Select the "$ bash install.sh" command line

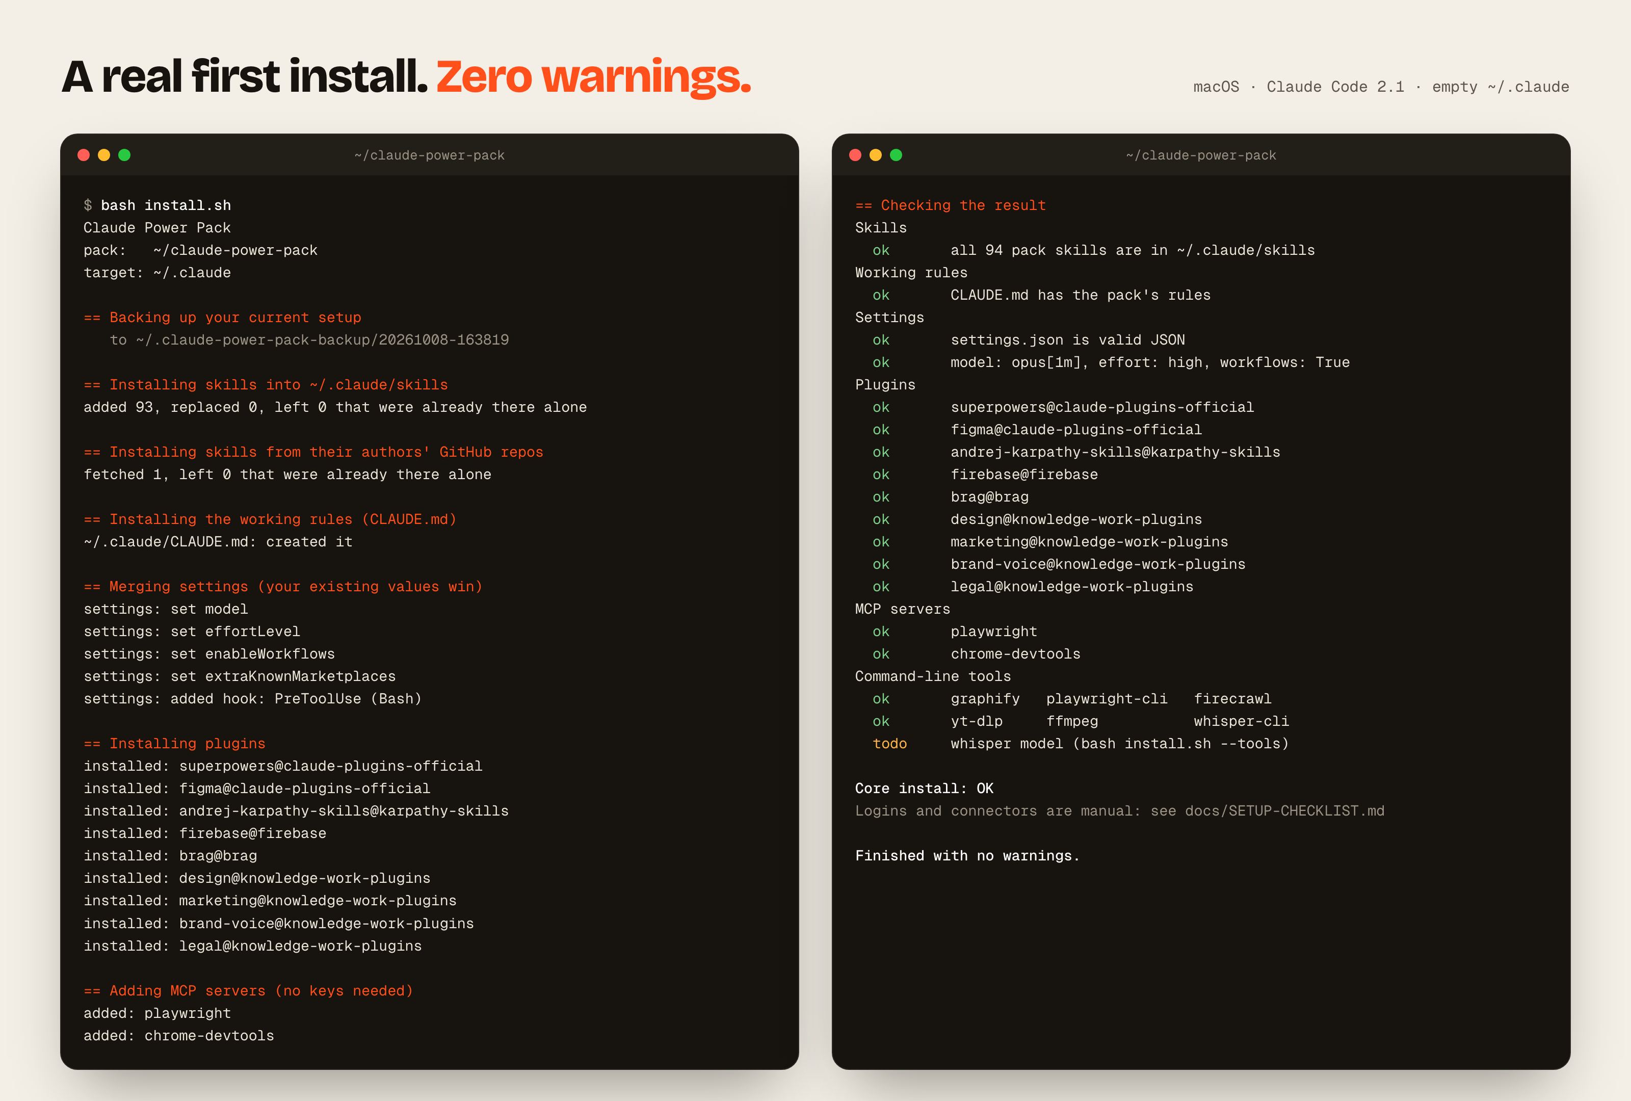pyautogui.click(x=157, y=205)
